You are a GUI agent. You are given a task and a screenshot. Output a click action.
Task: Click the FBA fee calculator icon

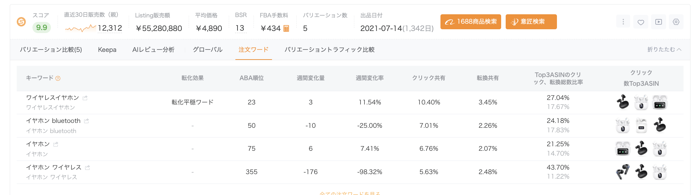click(286, 29)
